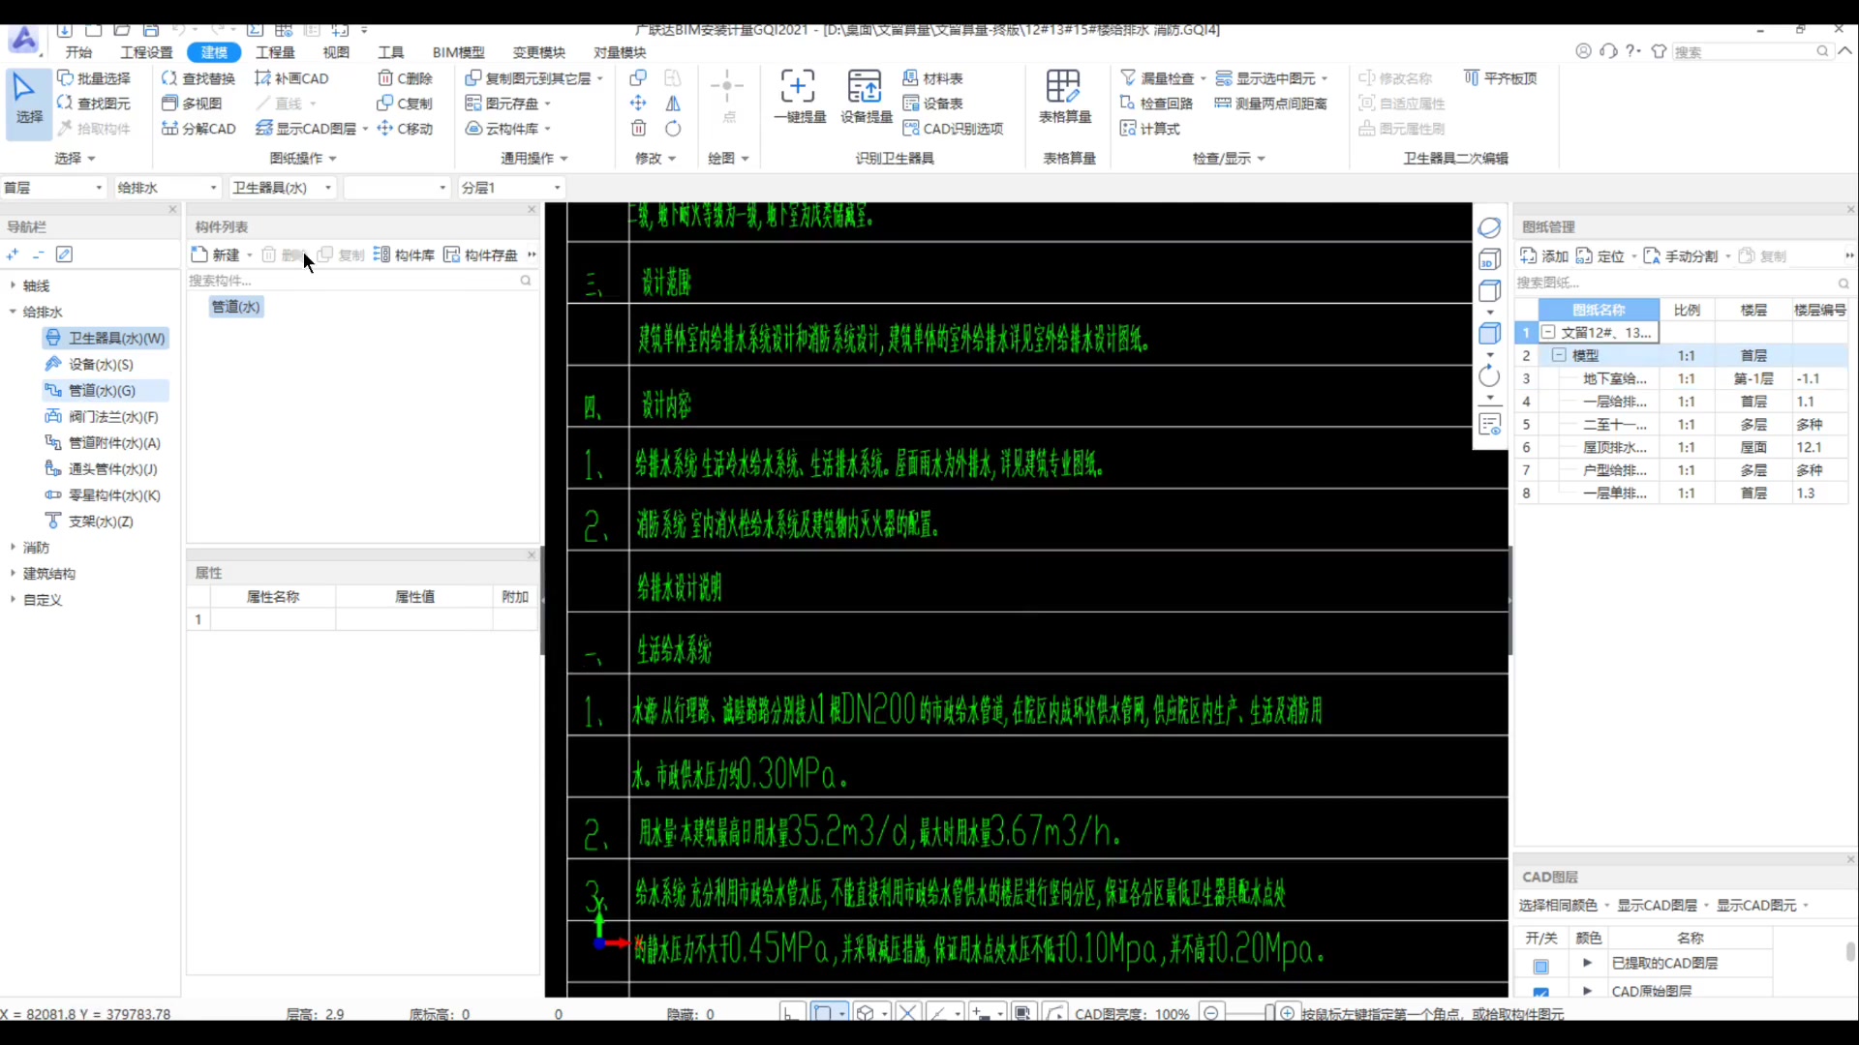Expand the 自定义 section in navigator
The height and width of the screenshot is (1045, 1859).
[13, 598]
